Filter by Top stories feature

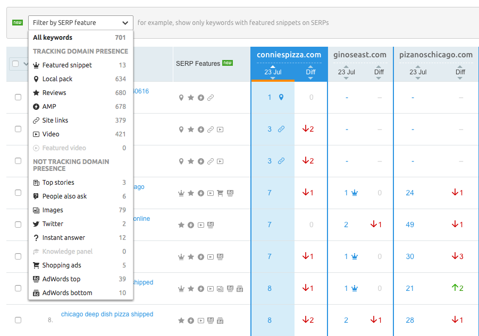(x=81, y=182)
